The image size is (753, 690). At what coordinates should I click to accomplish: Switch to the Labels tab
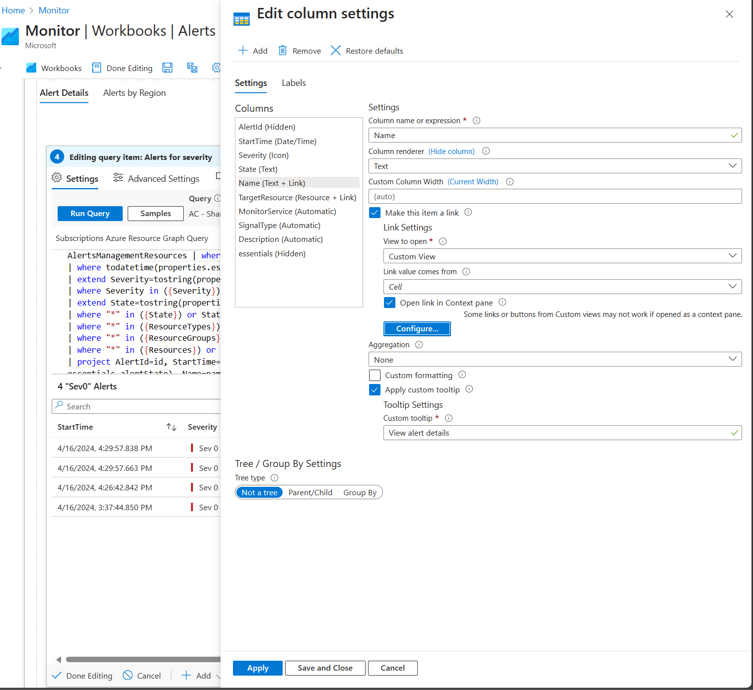click(x=294, y=83)
